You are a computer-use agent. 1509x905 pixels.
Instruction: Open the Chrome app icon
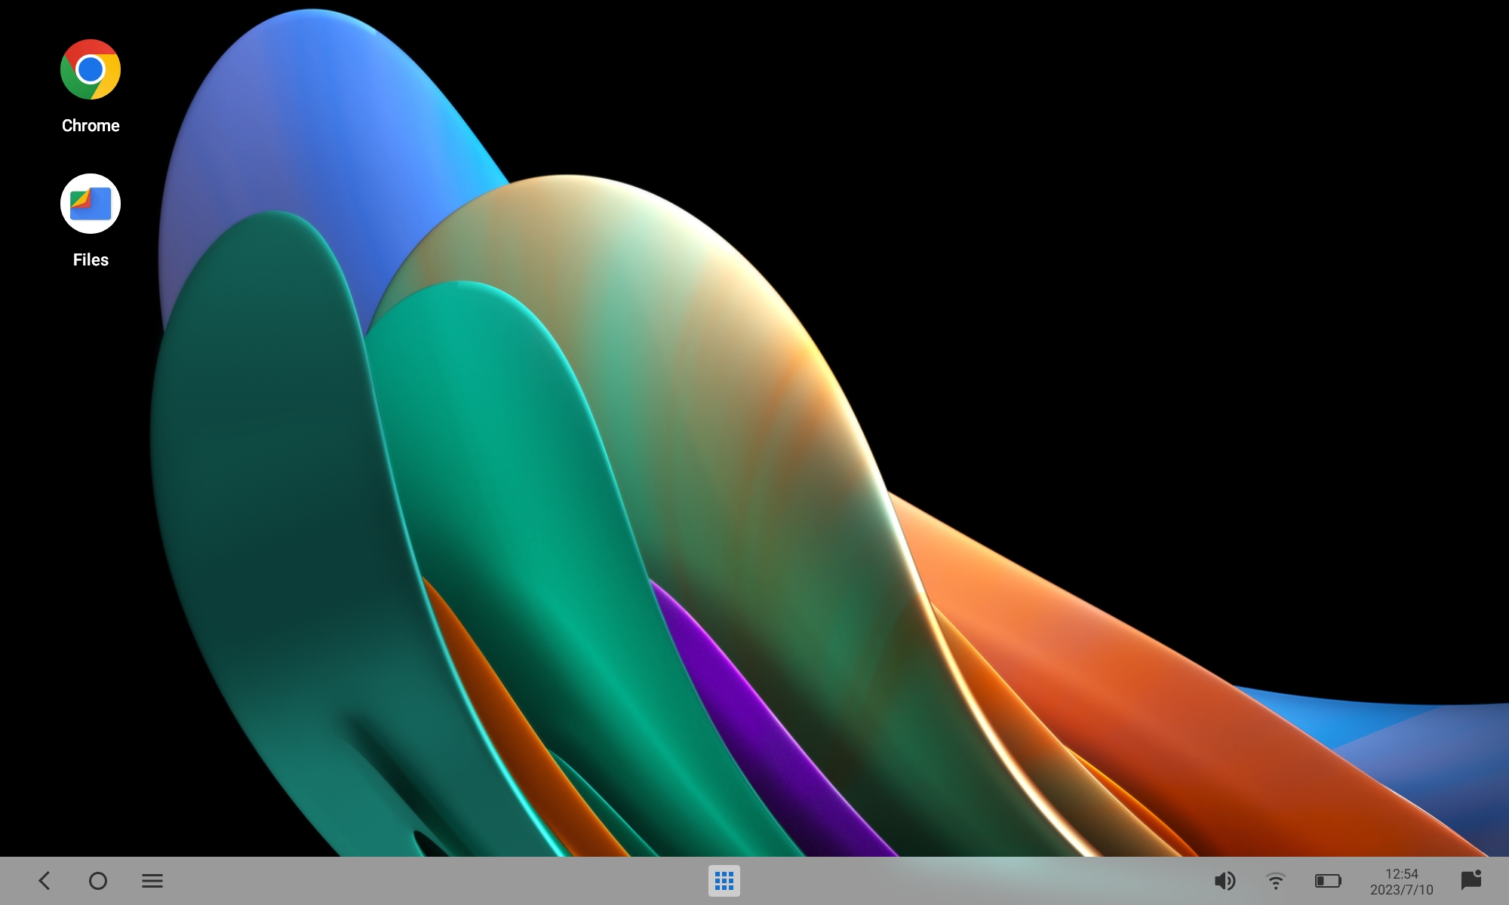(x=91, y=69)
